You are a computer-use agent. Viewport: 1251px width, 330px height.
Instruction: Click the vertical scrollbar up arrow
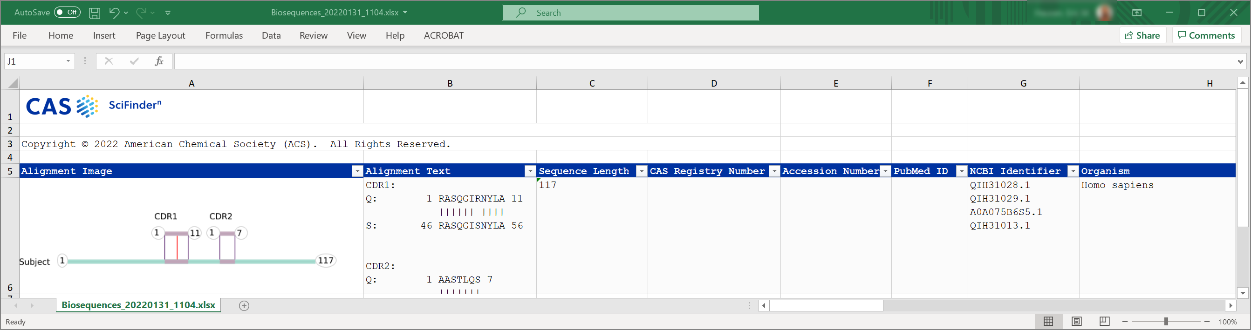point(1242,82)
